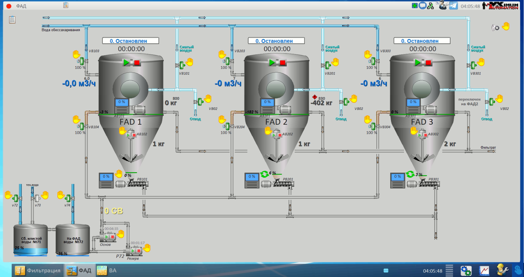Open the AB101 frequency drive panel
This screenshot has width=524, height=277.
(122, 106)
